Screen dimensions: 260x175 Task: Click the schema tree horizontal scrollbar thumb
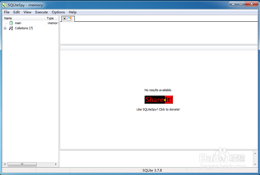point(22,164)
